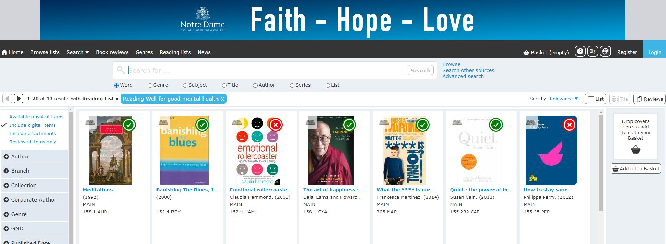Click the red cross on How to stay sane

(569, 125)
